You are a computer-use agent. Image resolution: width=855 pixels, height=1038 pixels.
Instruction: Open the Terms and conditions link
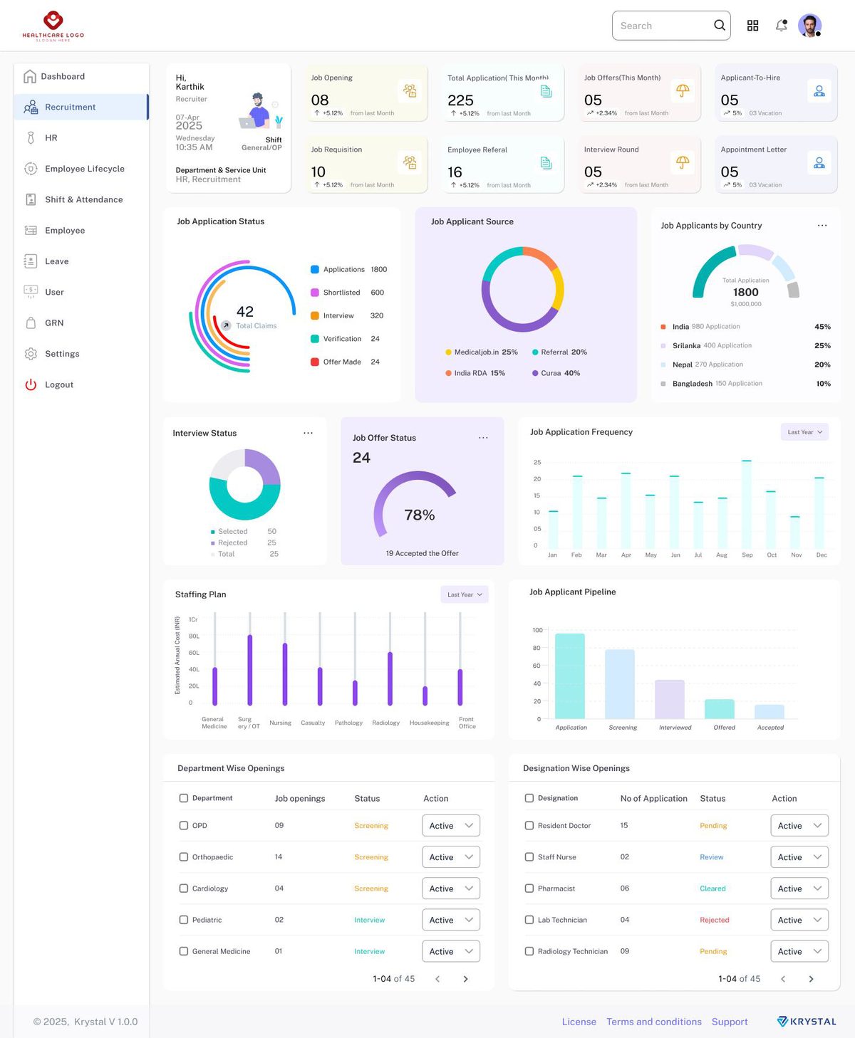tap(654, 1022)
